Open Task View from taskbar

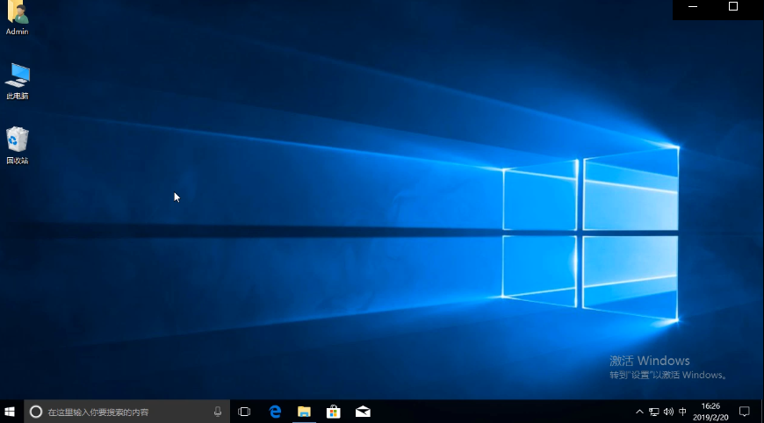click(245, 412)
